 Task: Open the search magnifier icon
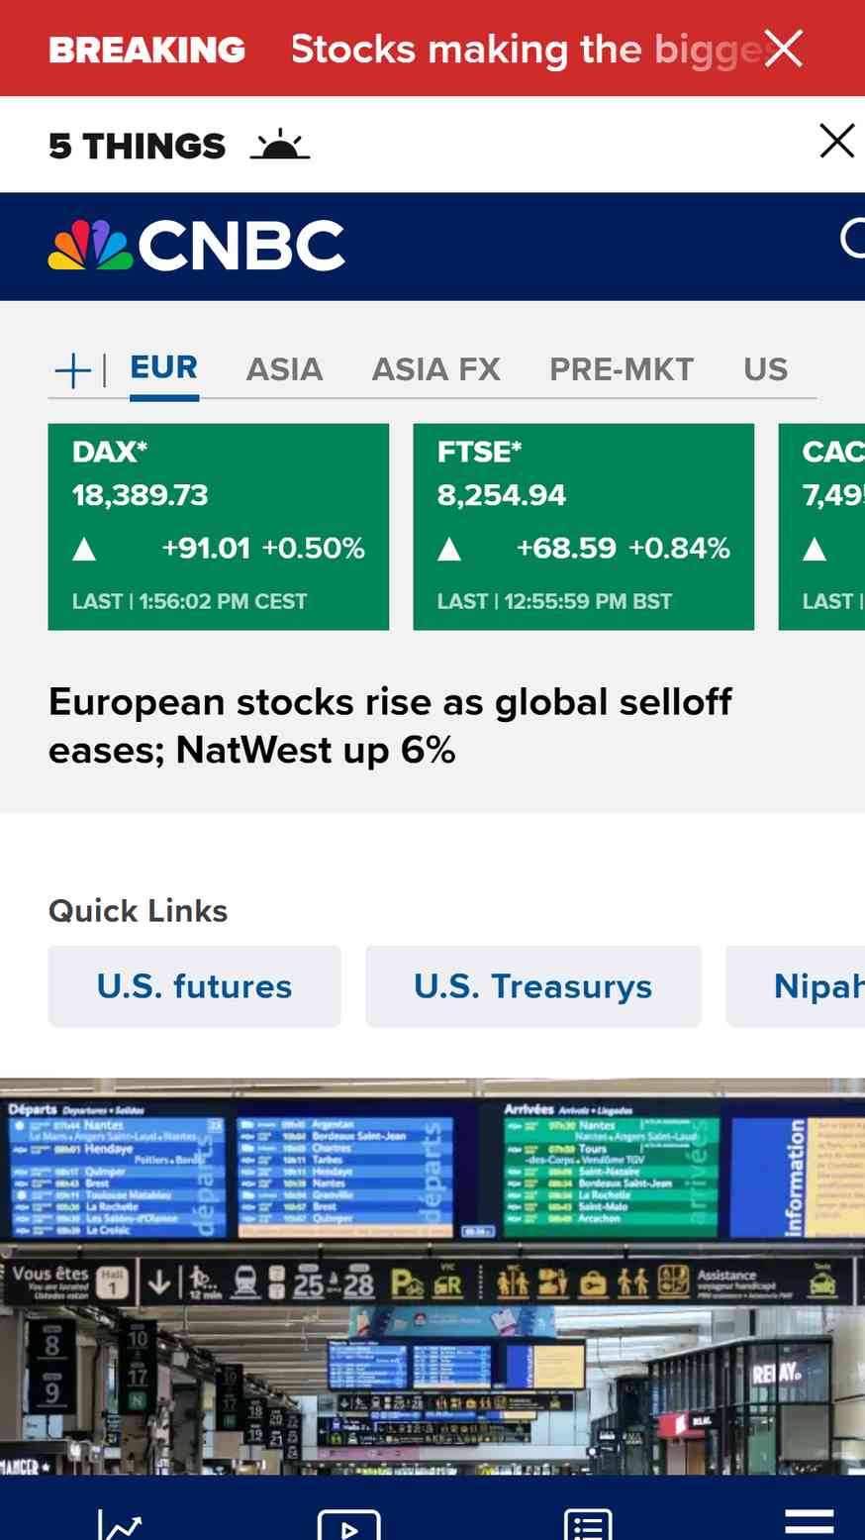(x=852, y=239)
